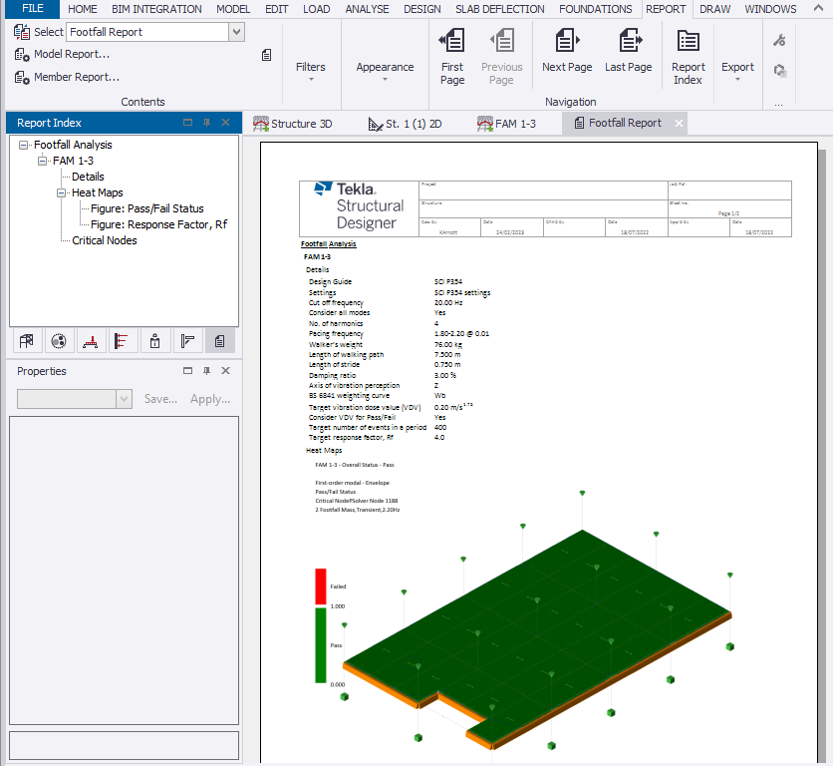Switch to the ANALYSE ribbon tab
Viewport: 833px width, 766px height.
[367, 9]
